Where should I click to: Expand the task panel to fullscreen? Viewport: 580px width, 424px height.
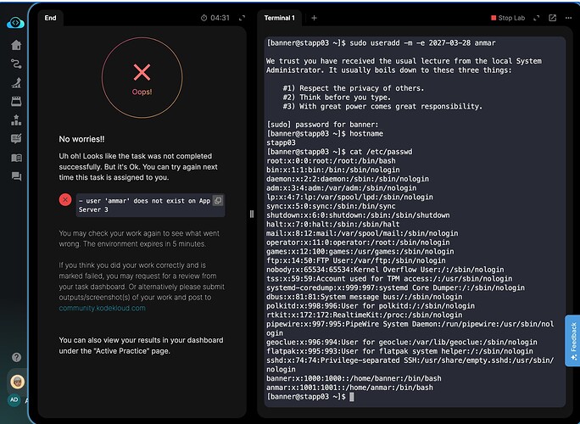click(242, 18)
